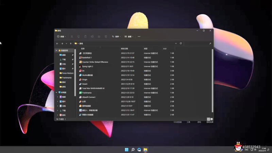The height and width of the screenshot is (153, 272).
Task: Open the 查看 view dropdown
Action: (x=129, y=36)
